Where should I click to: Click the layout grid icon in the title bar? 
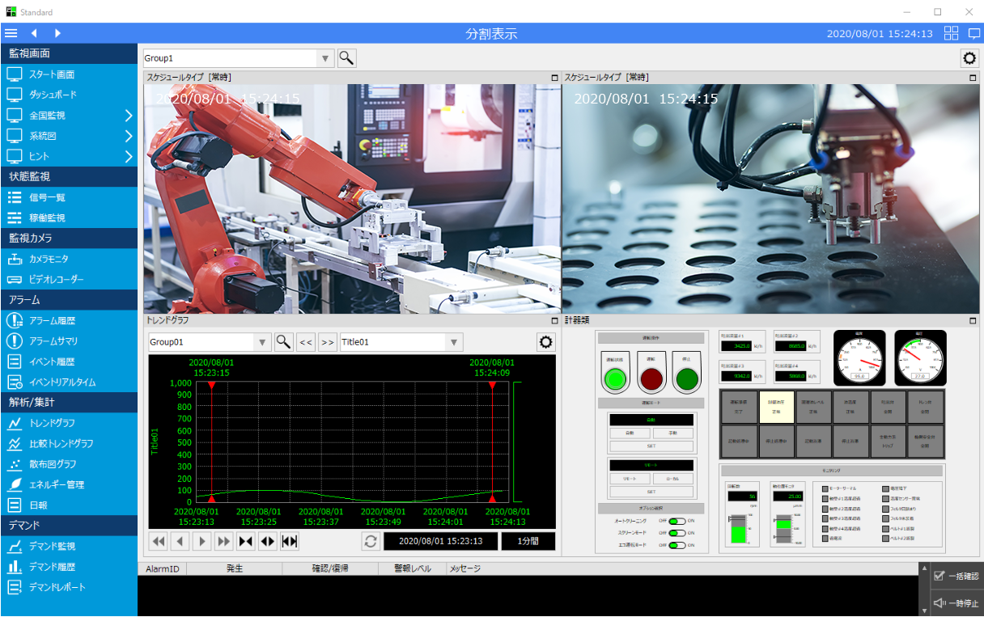coord(952,33)
